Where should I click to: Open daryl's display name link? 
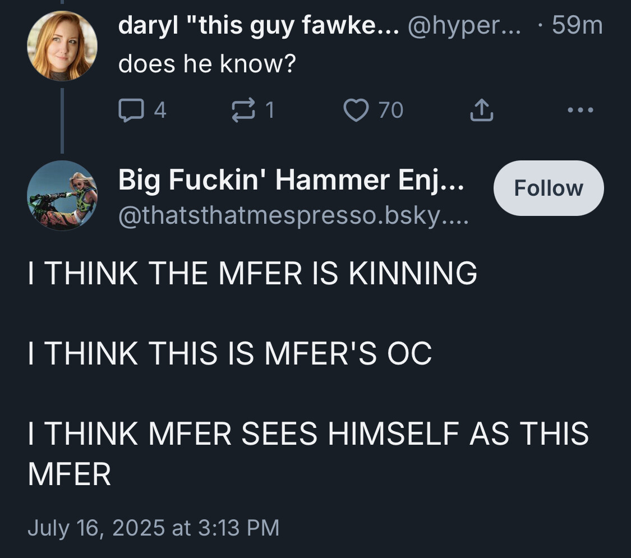pos(258,26)
